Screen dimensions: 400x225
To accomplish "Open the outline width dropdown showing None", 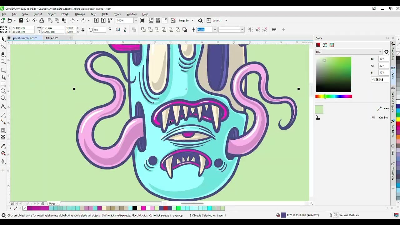I will [215, 30].
